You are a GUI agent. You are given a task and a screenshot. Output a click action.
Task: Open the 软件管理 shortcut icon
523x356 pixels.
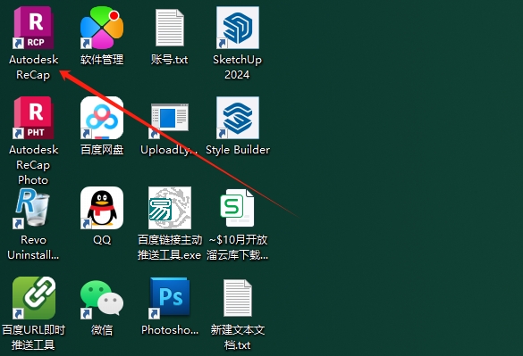(102, 28)
